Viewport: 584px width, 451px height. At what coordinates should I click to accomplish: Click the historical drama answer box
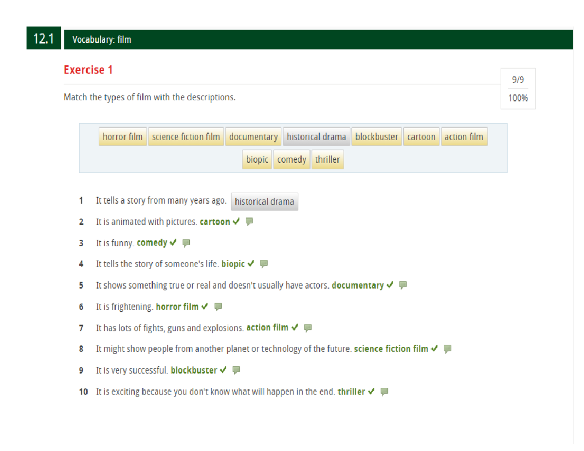(x=264, y=201)
